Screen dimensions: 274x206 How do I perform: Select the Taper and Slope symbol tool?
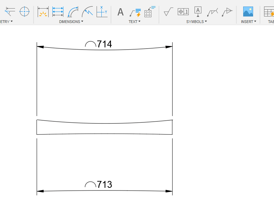[227, 12]
